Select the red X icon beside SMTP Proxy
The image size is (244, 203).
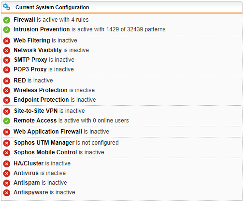(7, 60)
